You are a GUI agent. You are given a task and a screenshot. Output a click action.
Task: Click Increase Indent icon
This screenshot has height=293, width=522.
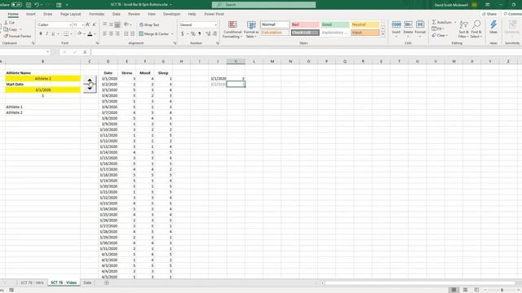[132, 33]
